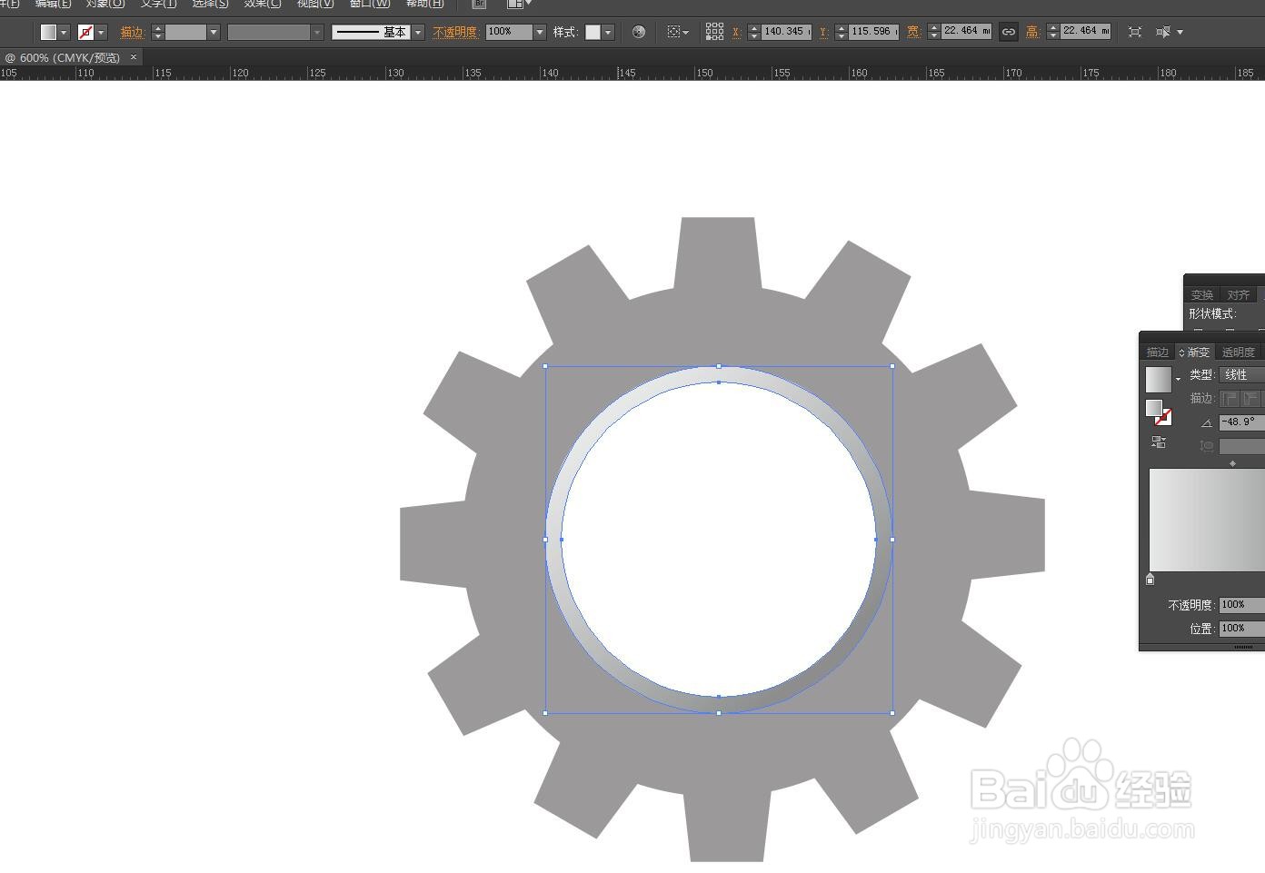Open the 类型 线性 gradient type dropdown
1265x873 pixels.
(1241, 374)
